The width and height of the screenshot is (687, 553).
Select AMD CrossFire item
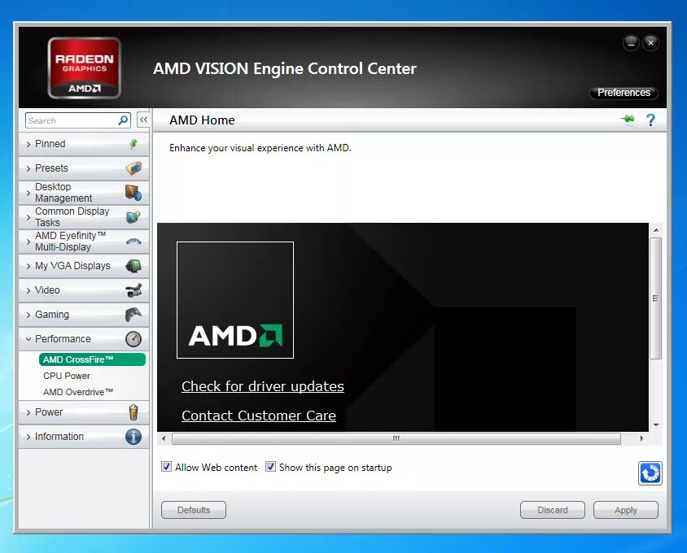pos(92,359)
